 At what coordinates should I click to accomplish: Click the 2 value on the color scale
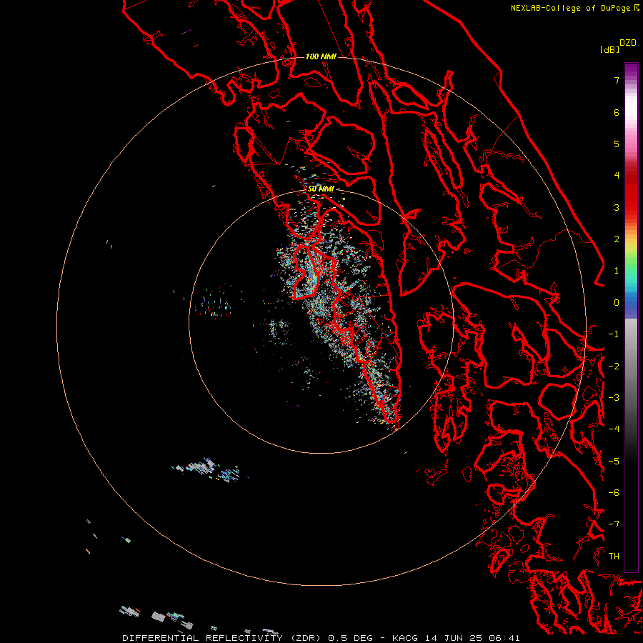click(617, 239)
